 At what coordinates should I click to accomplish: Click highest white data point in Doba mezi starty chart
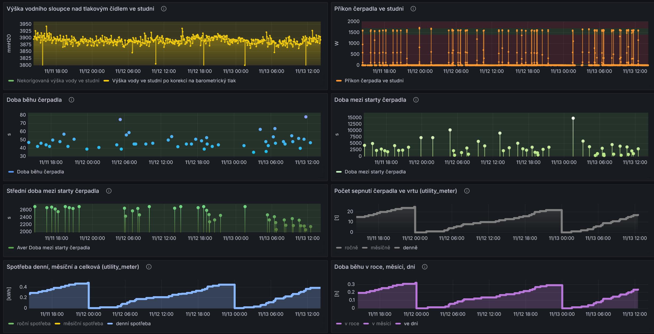pos(573,118)
